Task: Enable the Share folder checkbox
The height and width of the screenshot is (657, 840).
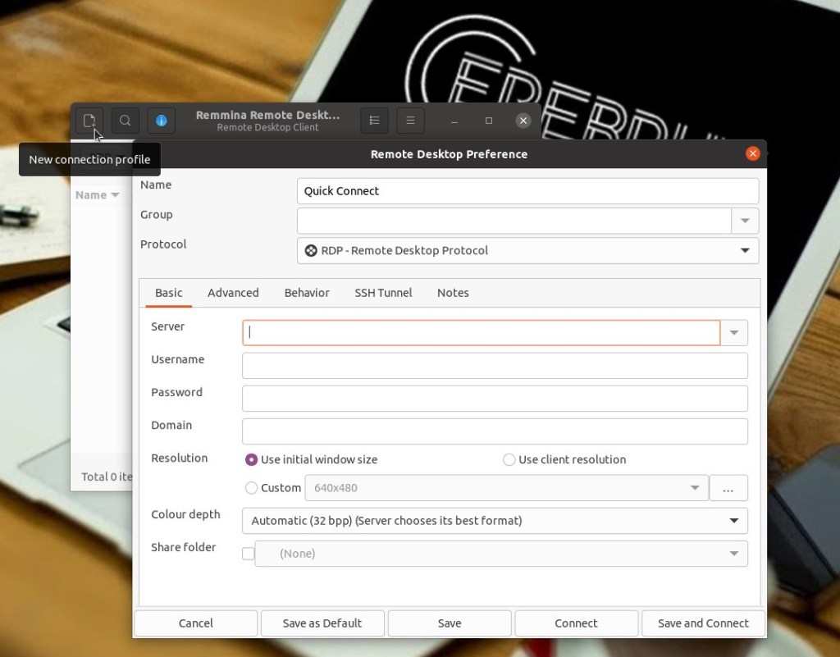Action: (x=249, y=554)
